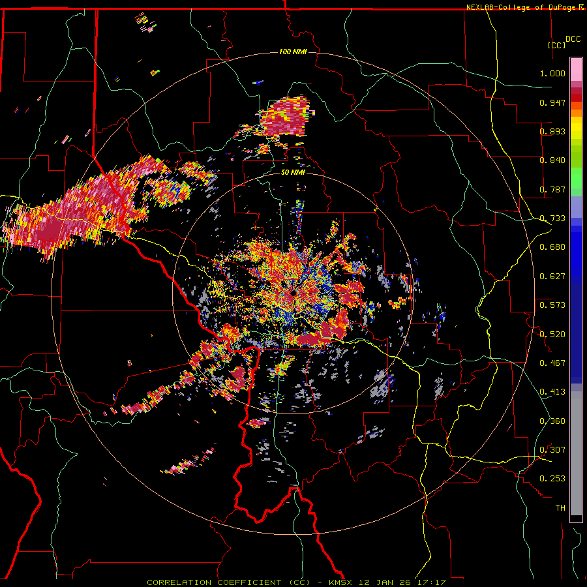Click the NEXLAB-College of DuPage credit text

pos(522,7)
